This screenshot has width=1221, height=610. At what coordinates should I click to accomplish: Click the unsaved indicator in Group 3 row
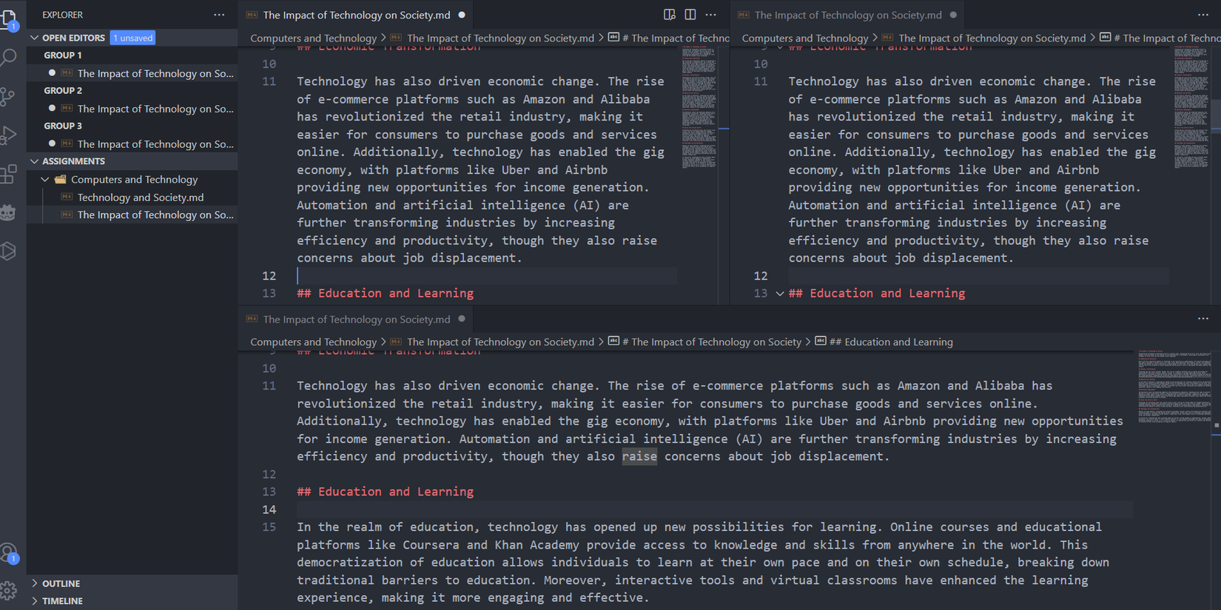coord(52,143)
